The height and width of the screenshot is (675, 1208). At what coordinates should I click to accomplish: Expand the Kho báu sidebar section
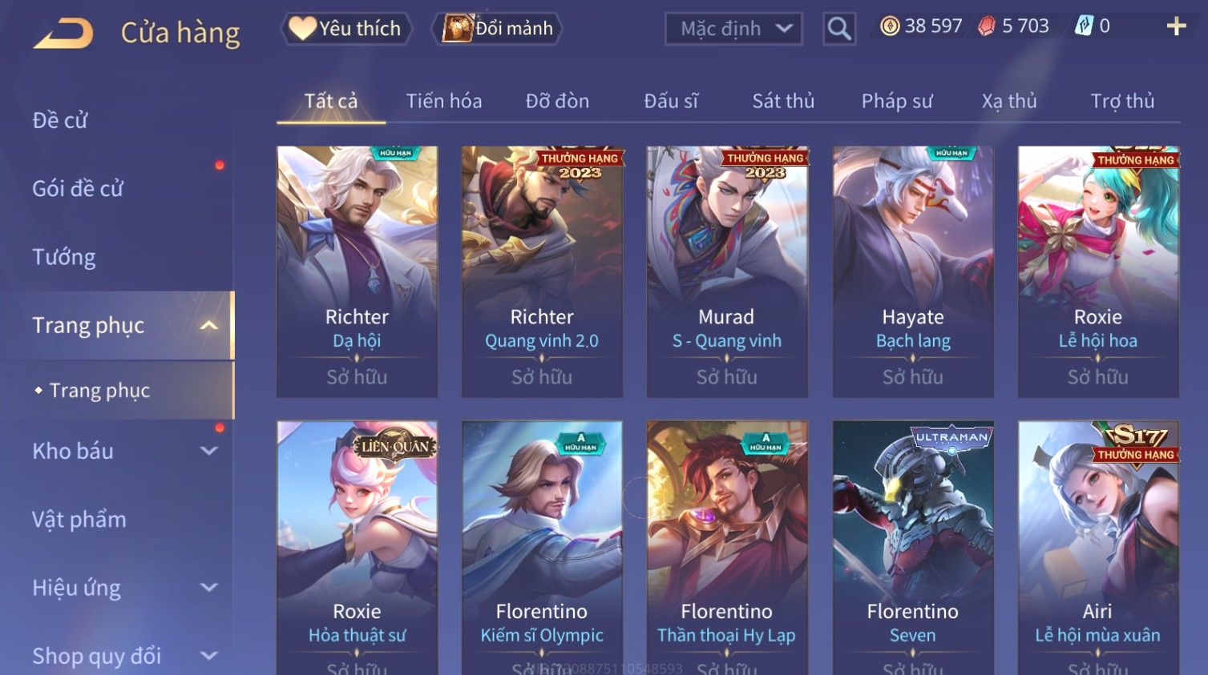[x=208, y=451]
